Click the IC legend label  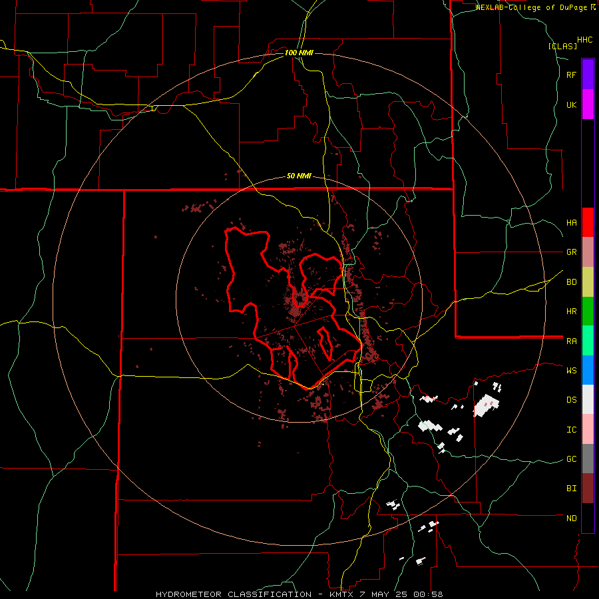[571, 430]
